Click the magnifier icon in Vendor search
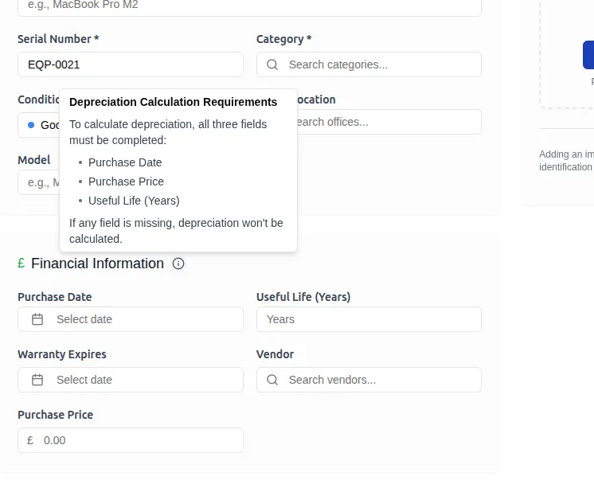594x488 pixels. point(272,380)
